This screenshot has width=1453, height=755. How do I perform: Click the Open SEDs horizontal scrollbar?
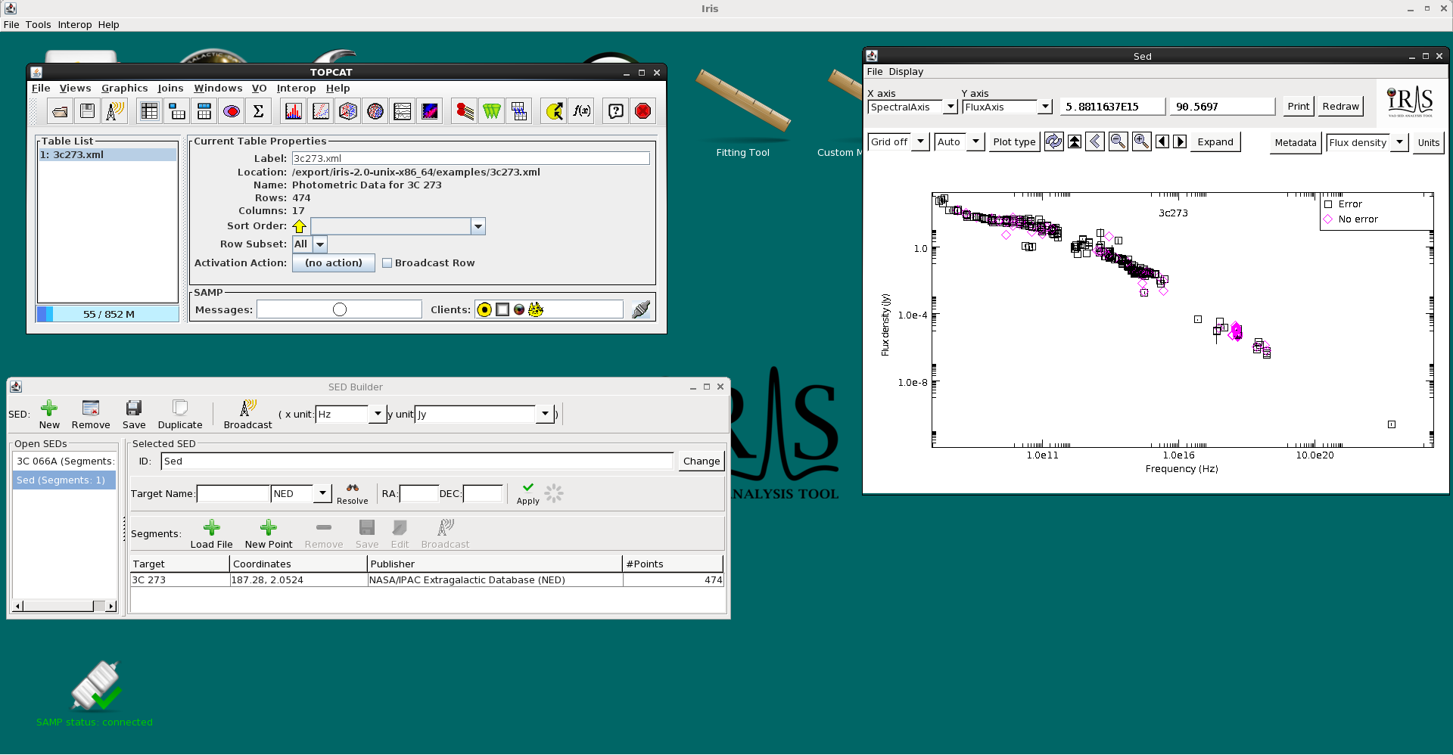(x=65, y=606)
